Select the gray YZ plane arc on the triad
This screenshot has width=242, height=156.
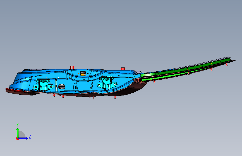22,134
